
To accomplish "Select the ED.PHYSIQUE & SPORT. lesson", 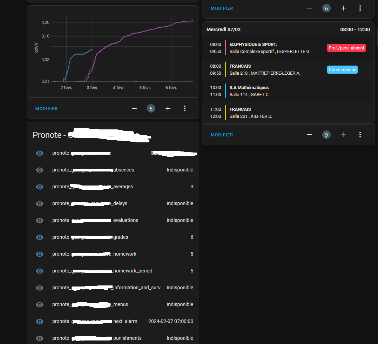I will point(288,48).
